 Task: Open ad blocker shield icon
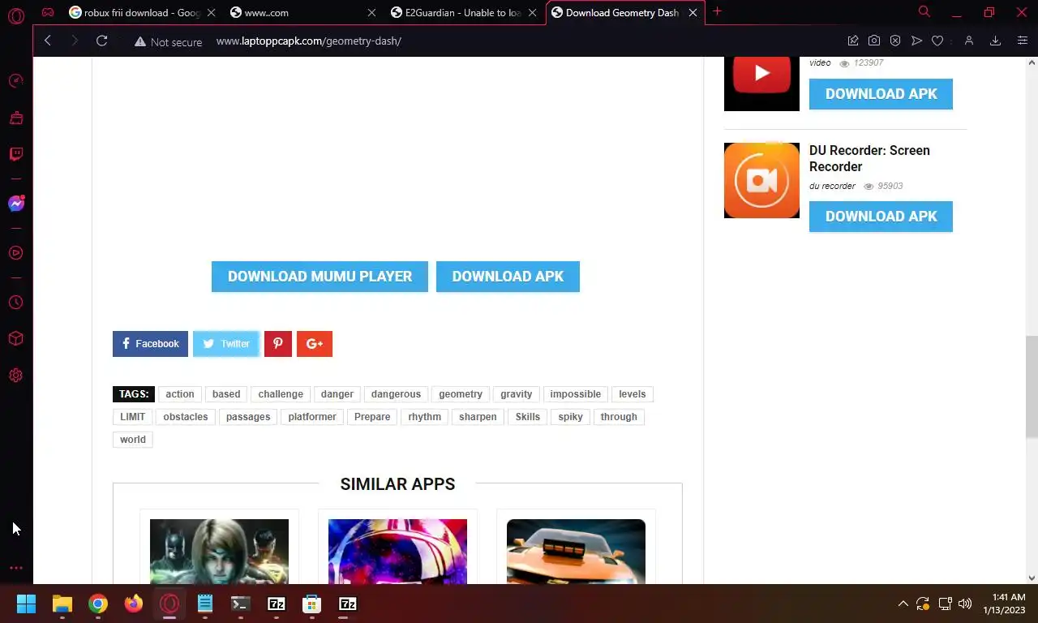tap(895, 41)
